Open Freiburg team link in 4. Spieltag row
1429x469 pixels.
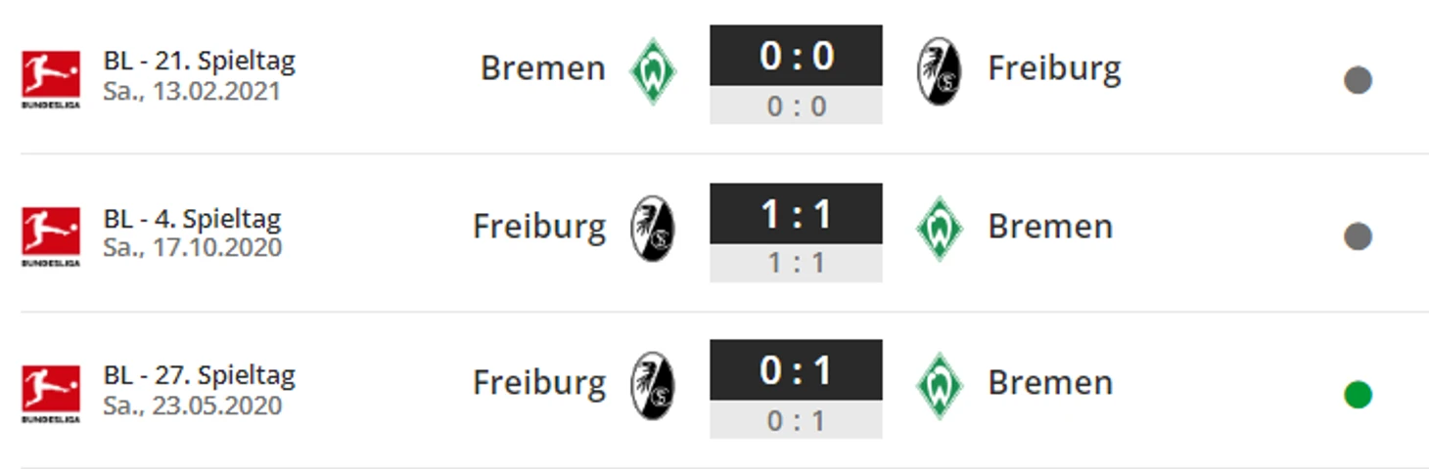tap(539, 227)
